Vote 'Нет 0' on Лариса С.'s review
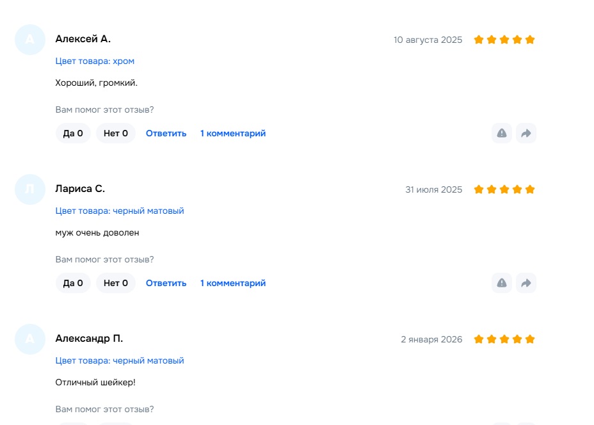Image resolution: width=594 pixels, height=425 pixels. (116, 283)
